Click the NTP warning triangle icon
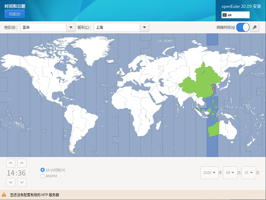The image size is (266, 200). [x=4, y=195]
